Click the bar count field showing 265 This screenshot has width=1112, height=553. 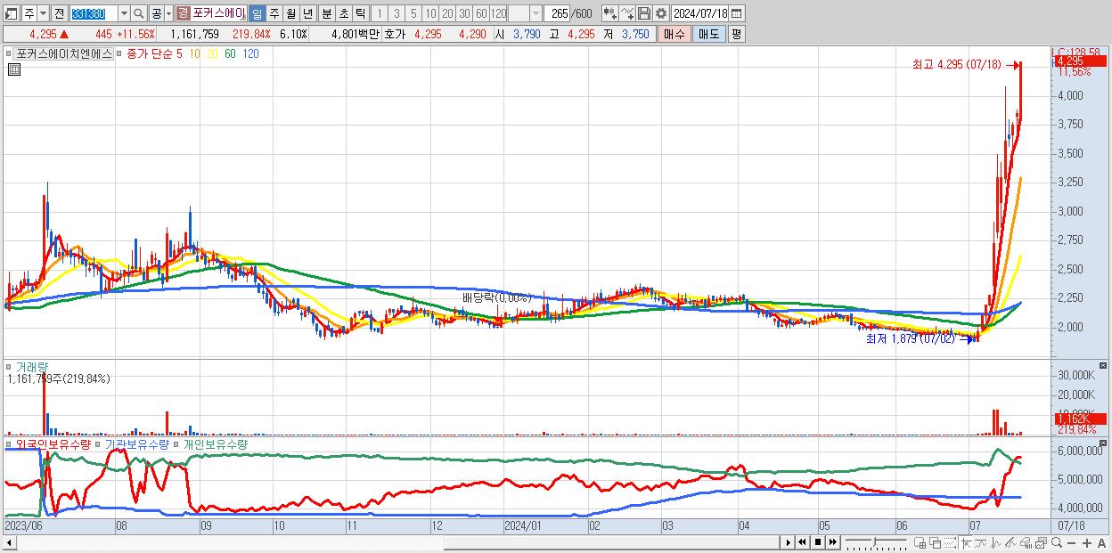(x=556, y=13)
